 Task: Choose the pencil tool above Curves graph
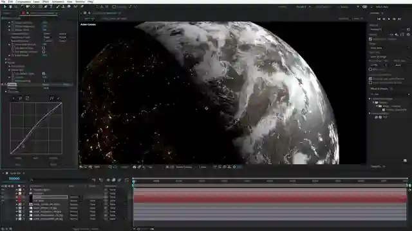58,98
